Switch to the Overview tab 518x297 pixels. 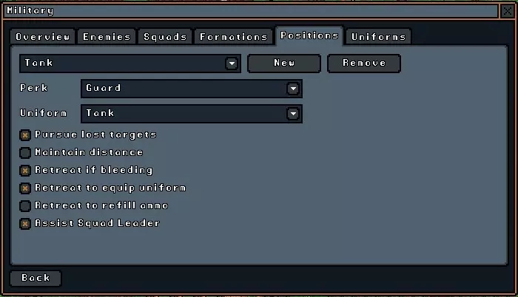tap(43, 37)
